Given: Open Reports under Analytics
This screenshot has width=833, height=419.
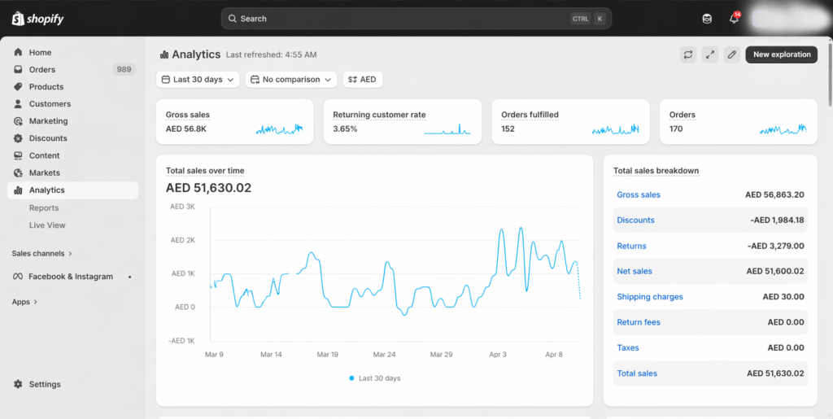Looking at the screenshot, I should tap(44, 208).
